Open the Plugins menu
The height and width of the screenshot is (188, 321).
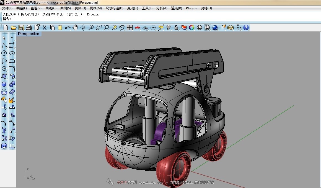point(191,8)
